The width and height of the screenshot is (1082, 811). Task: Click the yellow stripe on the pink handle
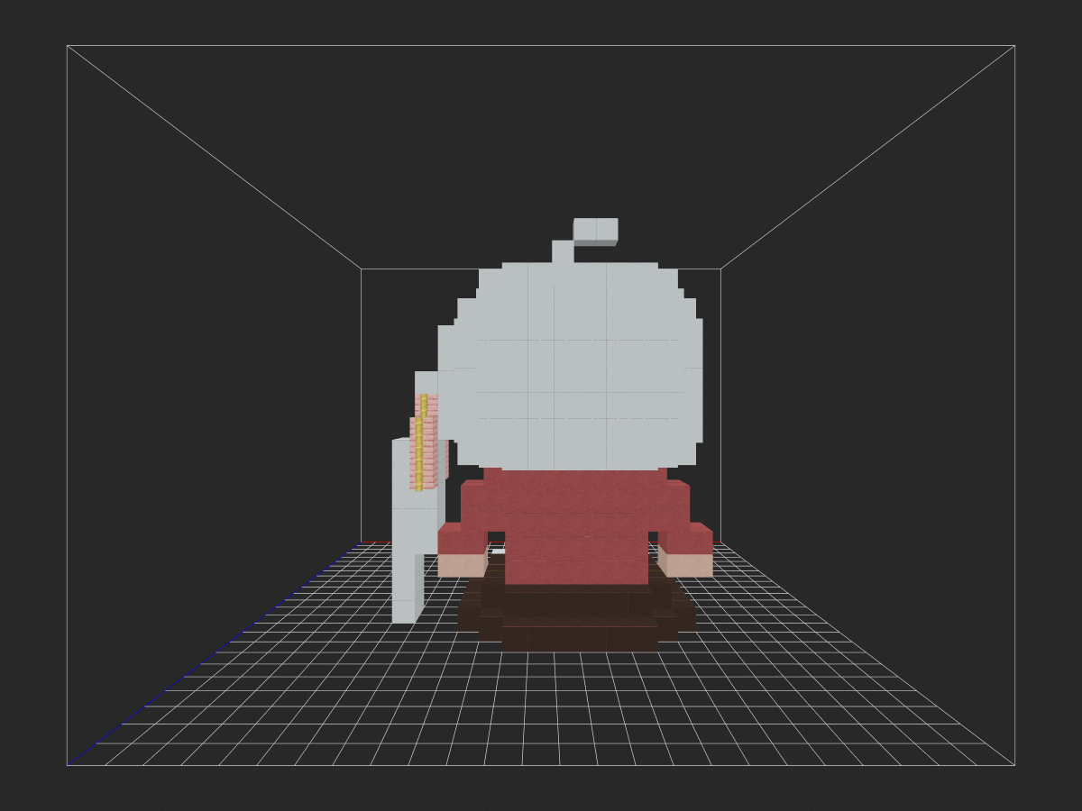tap(420, 442)
